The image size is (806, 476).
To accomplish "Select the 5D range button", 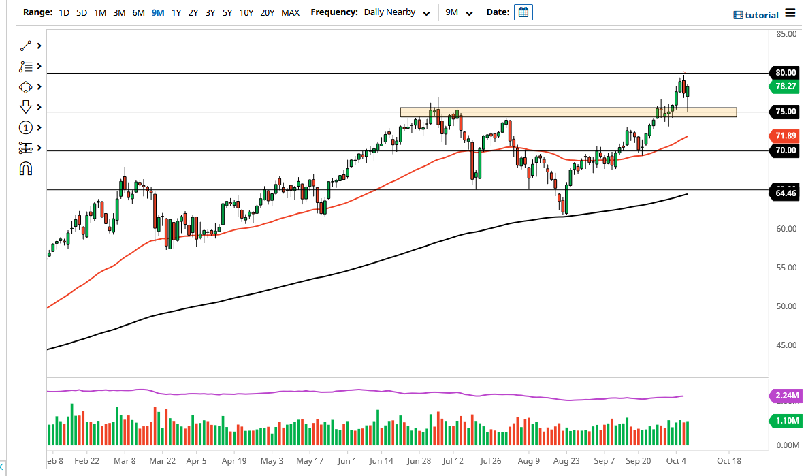I will coord(81,12).
